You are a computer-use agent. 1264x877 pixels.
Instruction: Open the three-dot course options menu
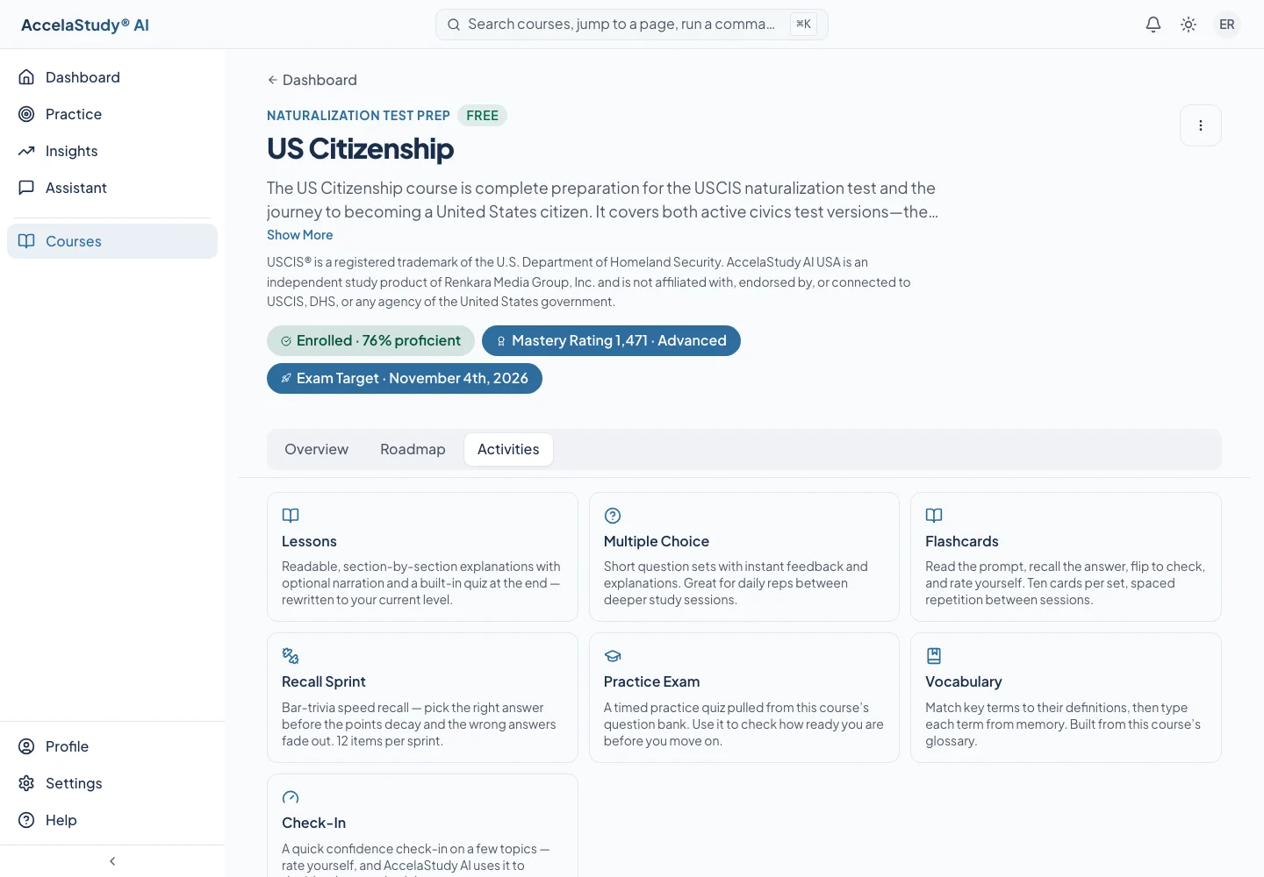pyautogui.click(x=1201, y=125)
